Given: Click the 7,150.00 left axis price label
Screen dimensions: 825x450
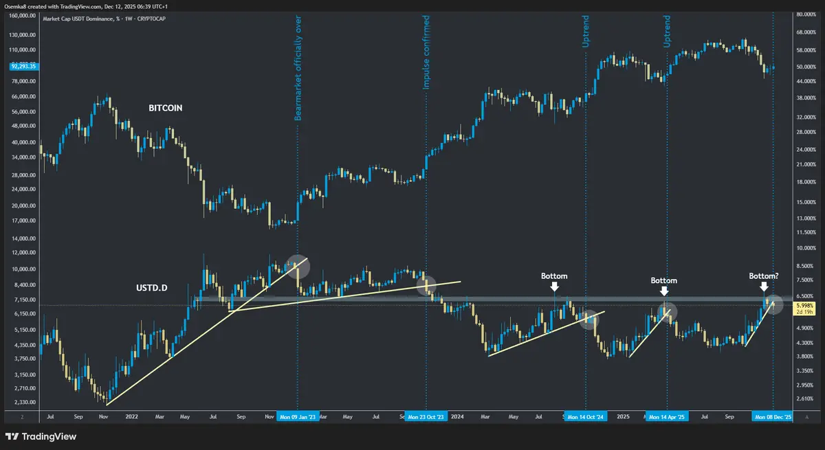Looking at the screenshot, I should 26,300.
